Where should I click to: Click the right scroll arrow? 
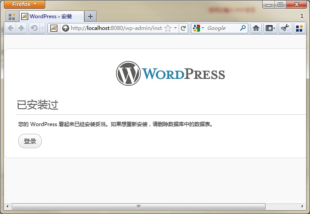coord(302,206)
